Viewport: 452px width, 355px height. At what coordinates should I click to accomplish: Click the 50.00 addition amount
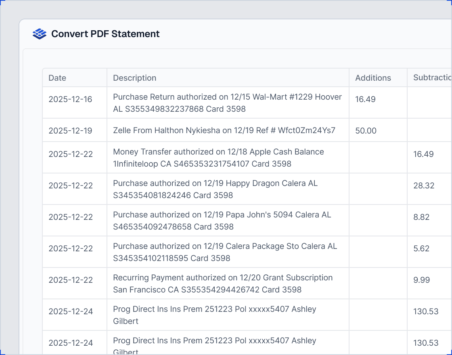(366, 131)
